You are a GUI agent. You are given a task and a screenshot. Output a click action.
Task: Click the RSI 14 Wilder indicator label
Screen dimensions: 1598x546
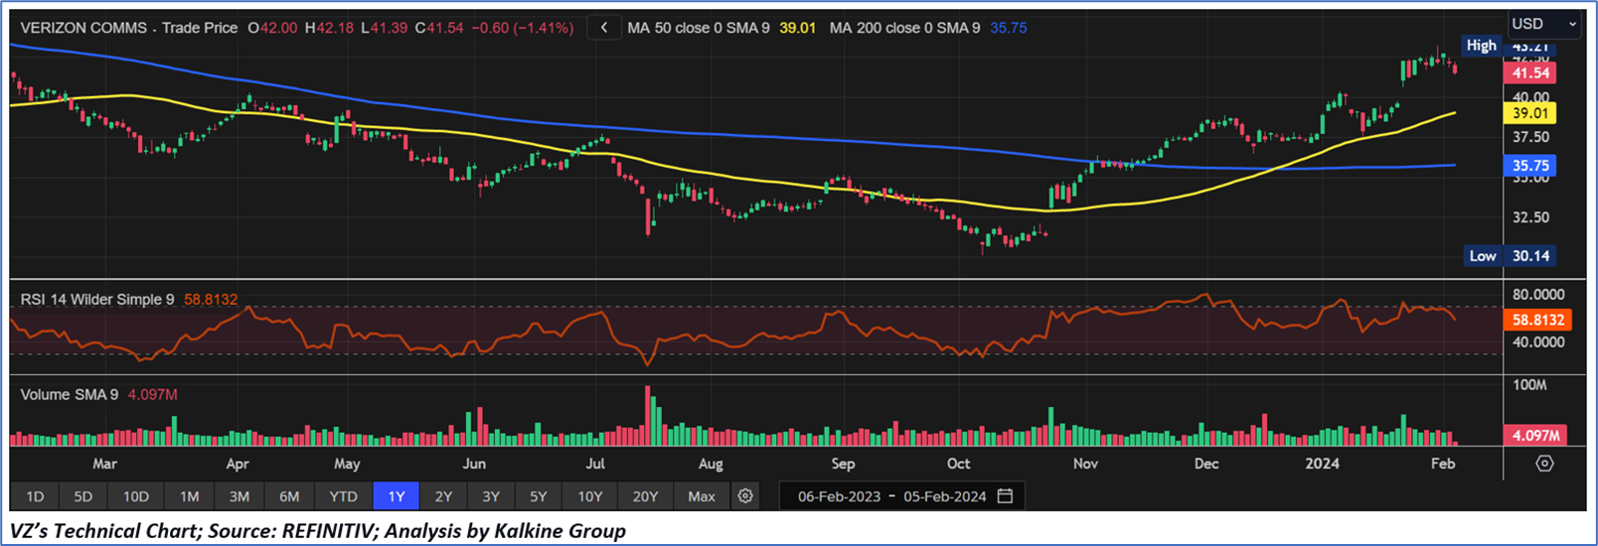pyautogui.click(x=97, y=300)
